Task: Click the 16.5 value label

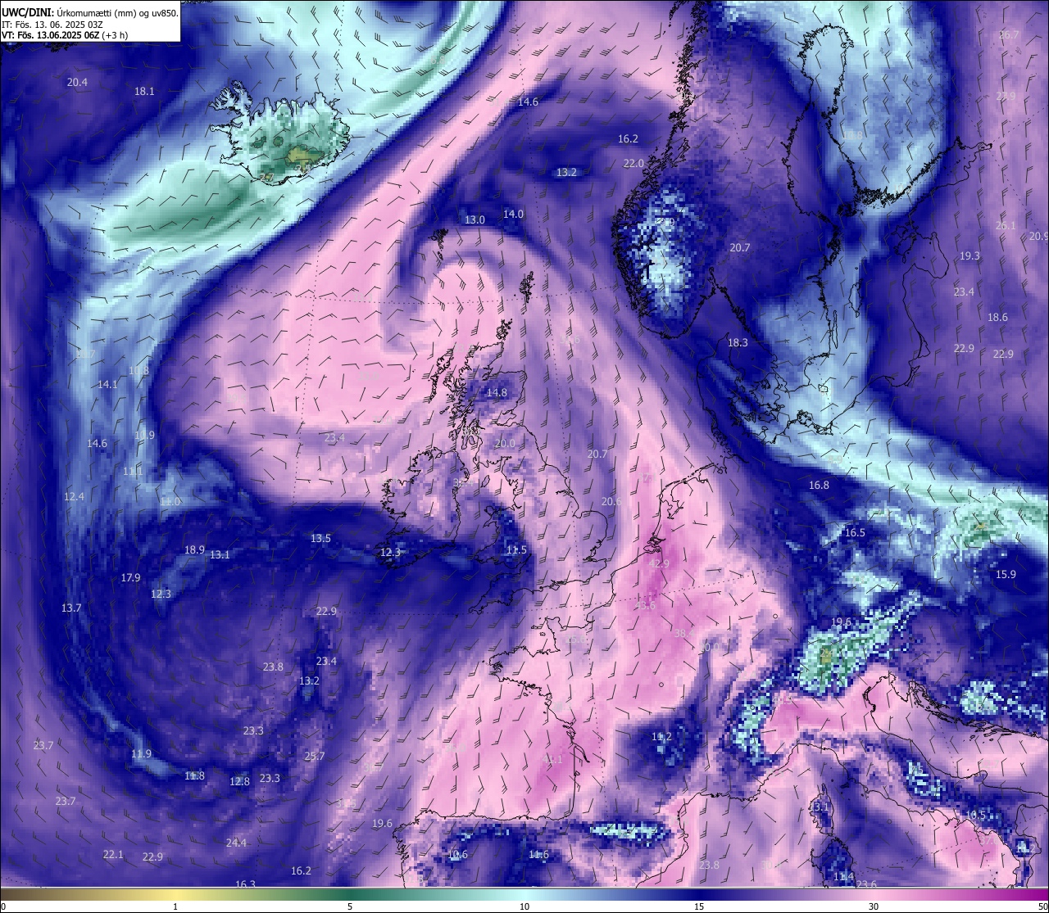Action: pos(855,533)
